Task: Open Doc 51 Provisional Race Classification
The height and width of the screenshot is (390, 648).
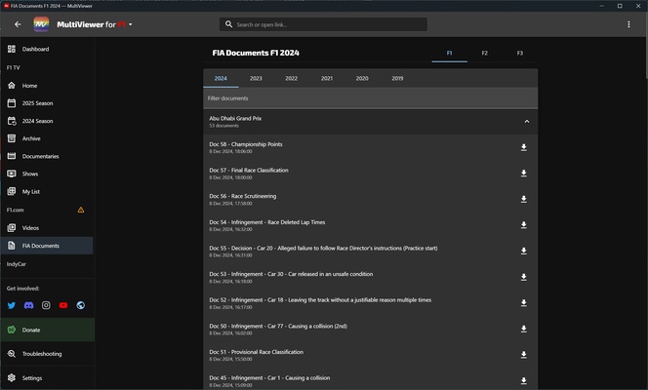Action: click(x=370, y=355)
